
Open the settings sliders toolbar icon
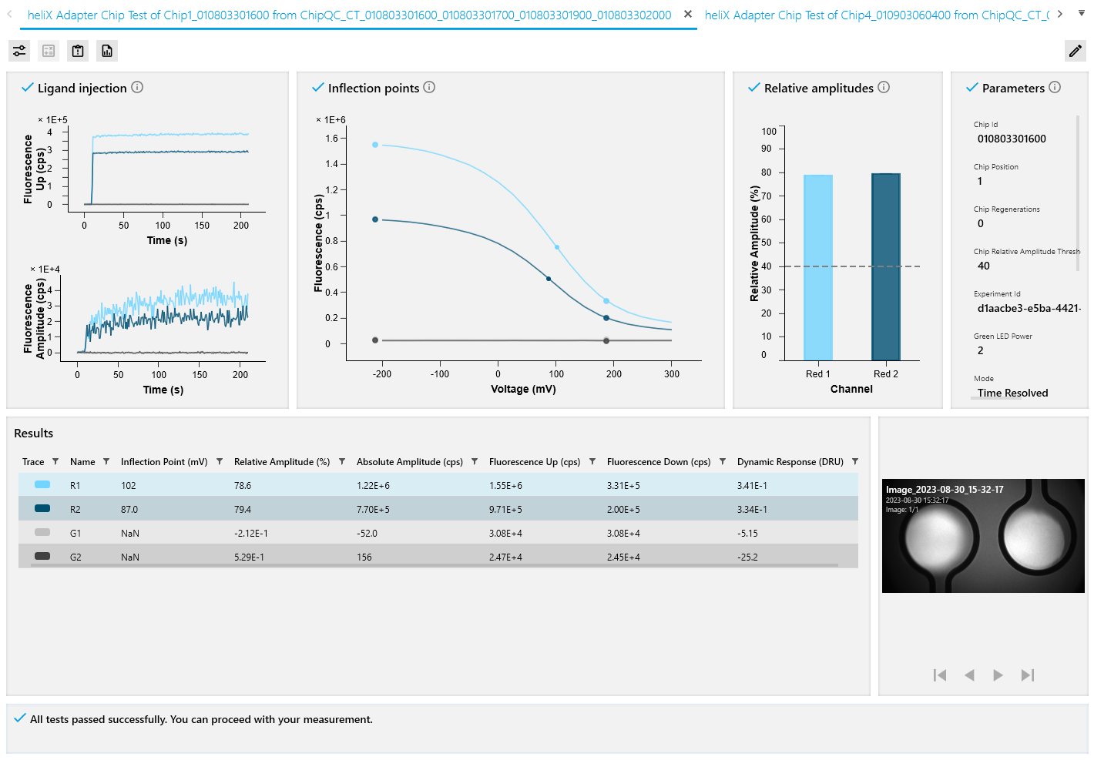pyautogui.click(x=19, y=51)
